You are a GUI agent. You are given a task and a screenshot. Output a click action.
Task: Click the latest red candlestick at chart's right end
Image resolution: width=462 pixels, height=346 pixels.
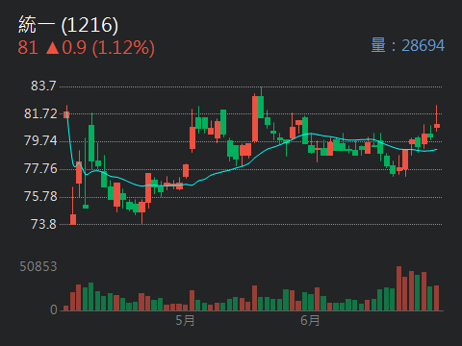pos(437,118)
